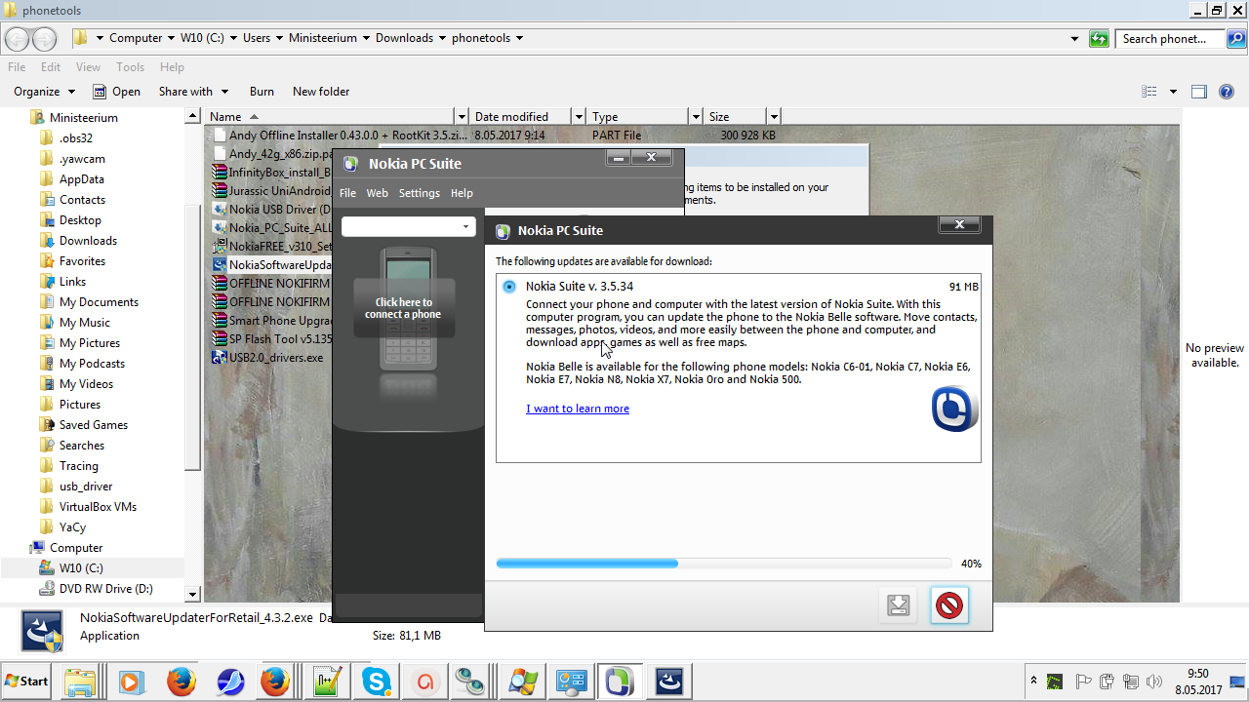Open VirtualBox VMs folder in the tree
This screenshot has width=1249, height=702.
tap(98, 507)
